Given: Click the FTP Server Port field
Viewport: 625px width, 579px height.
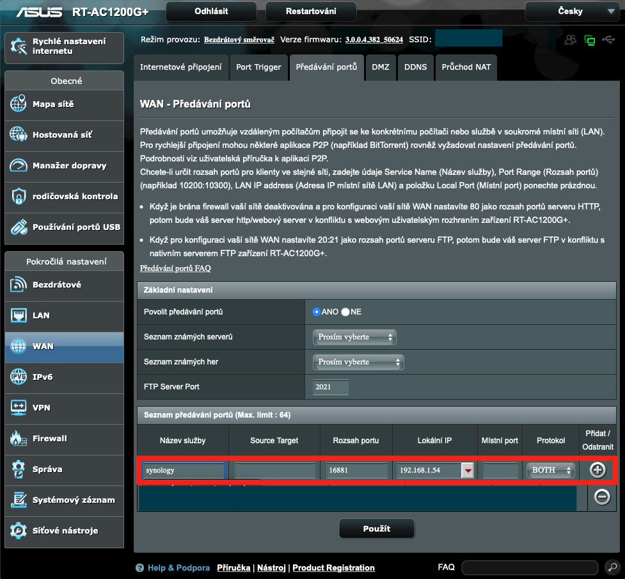Looking at the screenshot, I should point(330,387).
